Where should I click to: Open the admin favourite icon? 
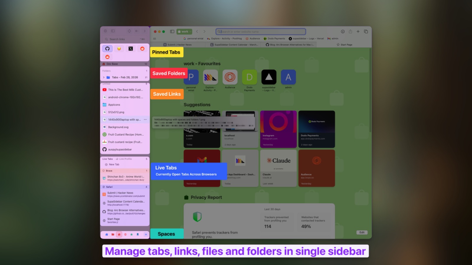288,77
